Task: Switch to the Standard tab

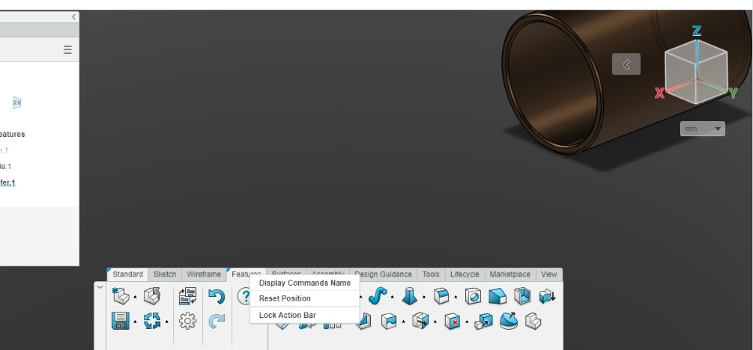Action: [127, 274]
